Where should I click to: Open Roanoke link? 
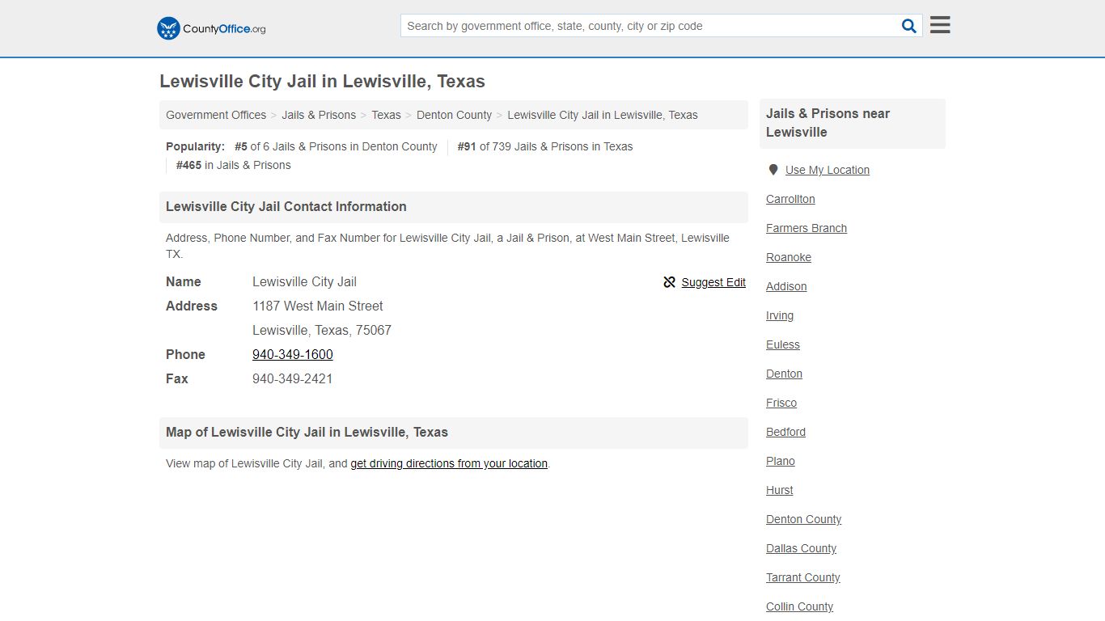pyautogui.click(x=789, y=257)
